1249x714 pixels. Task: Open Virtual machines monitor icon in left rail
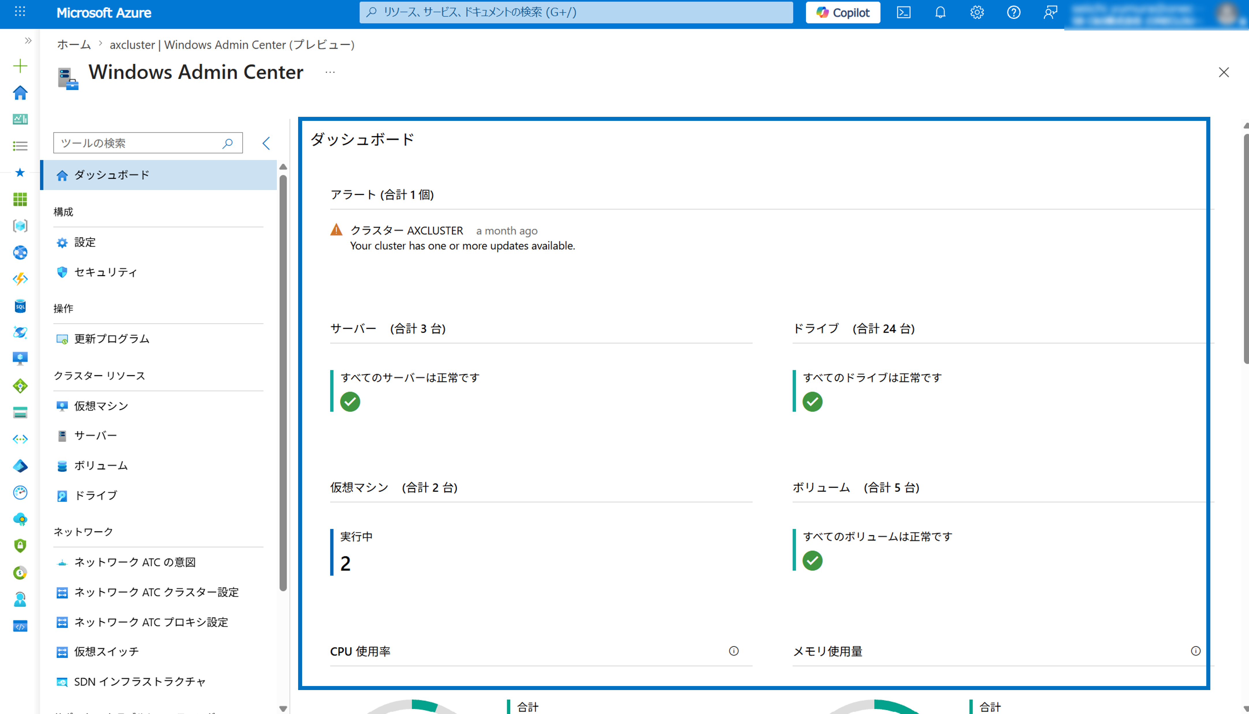click(x=20, y=359)
